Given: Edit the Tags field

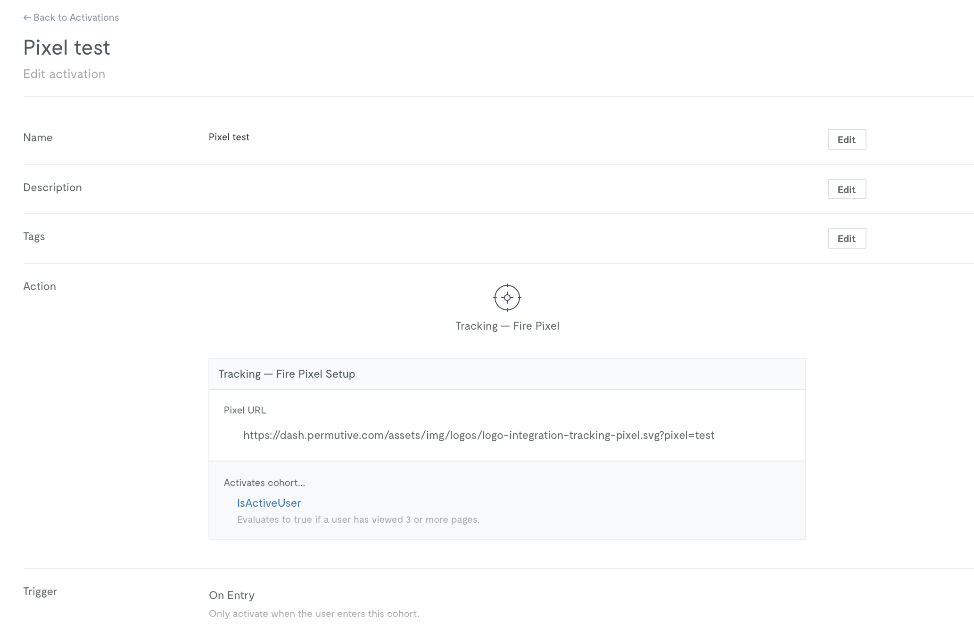Looking at the screenshot, I should tap(847, 238).
